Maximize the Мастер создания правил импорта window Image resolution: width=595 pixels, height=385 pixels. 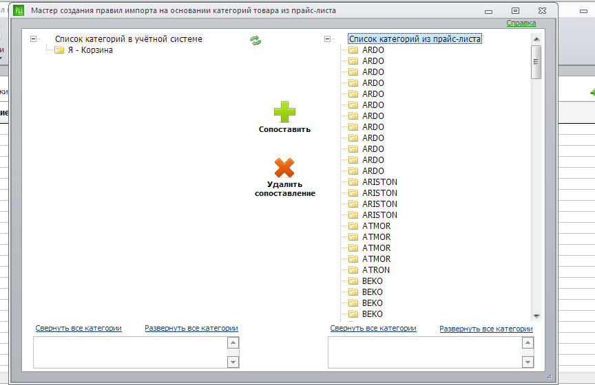(x=515, y=10)
